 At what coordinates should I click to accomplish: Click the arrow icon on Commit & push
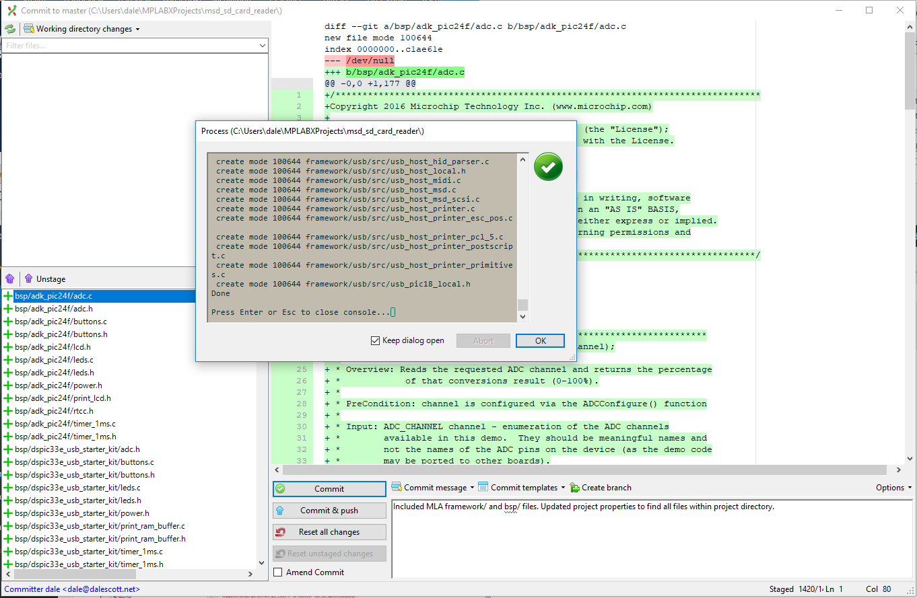(280, 511)
